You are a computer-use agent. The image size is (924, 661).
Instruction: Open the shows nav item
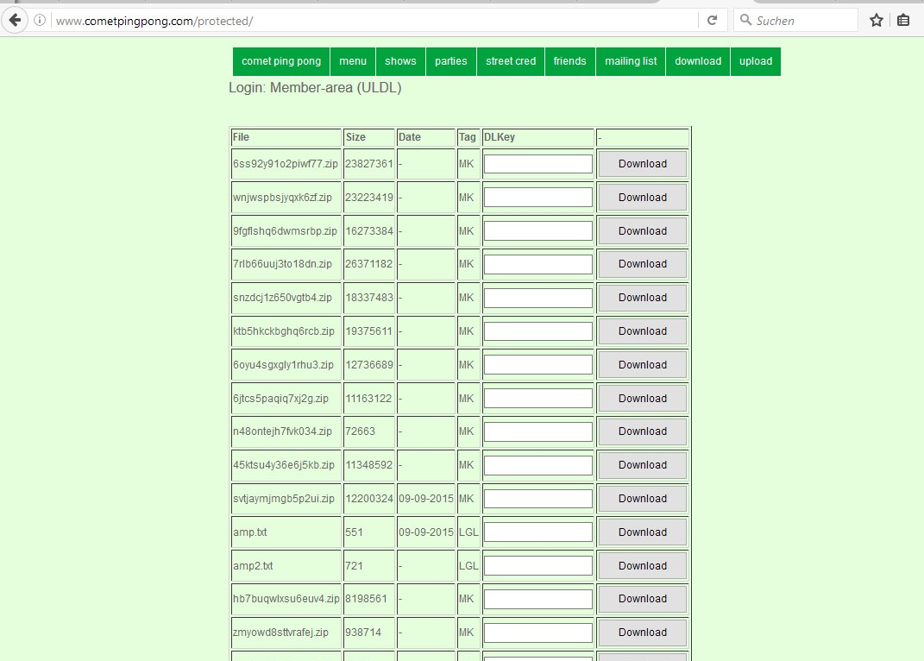(400, 61)
